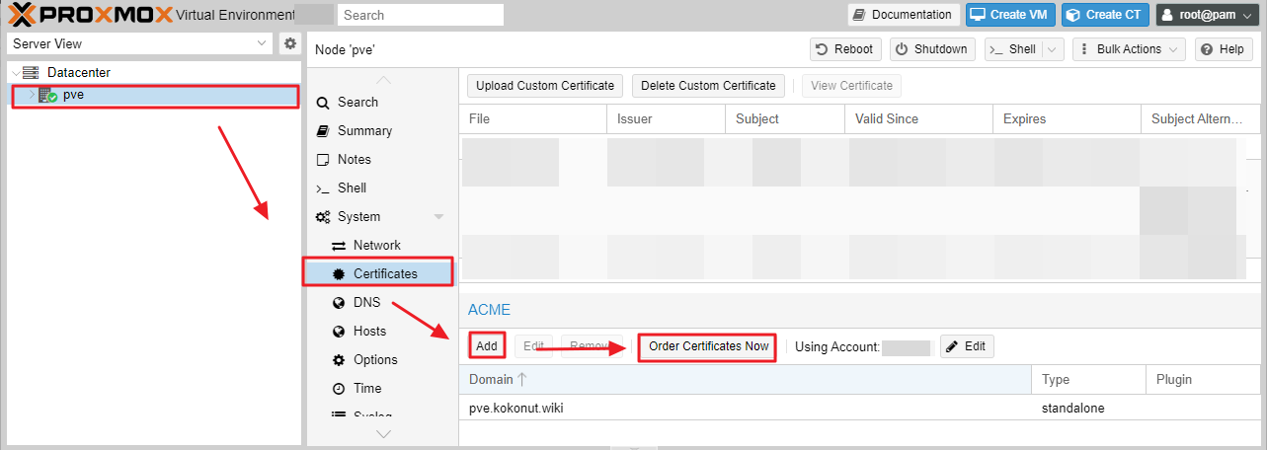This screenshot has width=1267, height=450.
Task: Click the Issuer column header
Action: pyautogui.click(x=666, y=118)
